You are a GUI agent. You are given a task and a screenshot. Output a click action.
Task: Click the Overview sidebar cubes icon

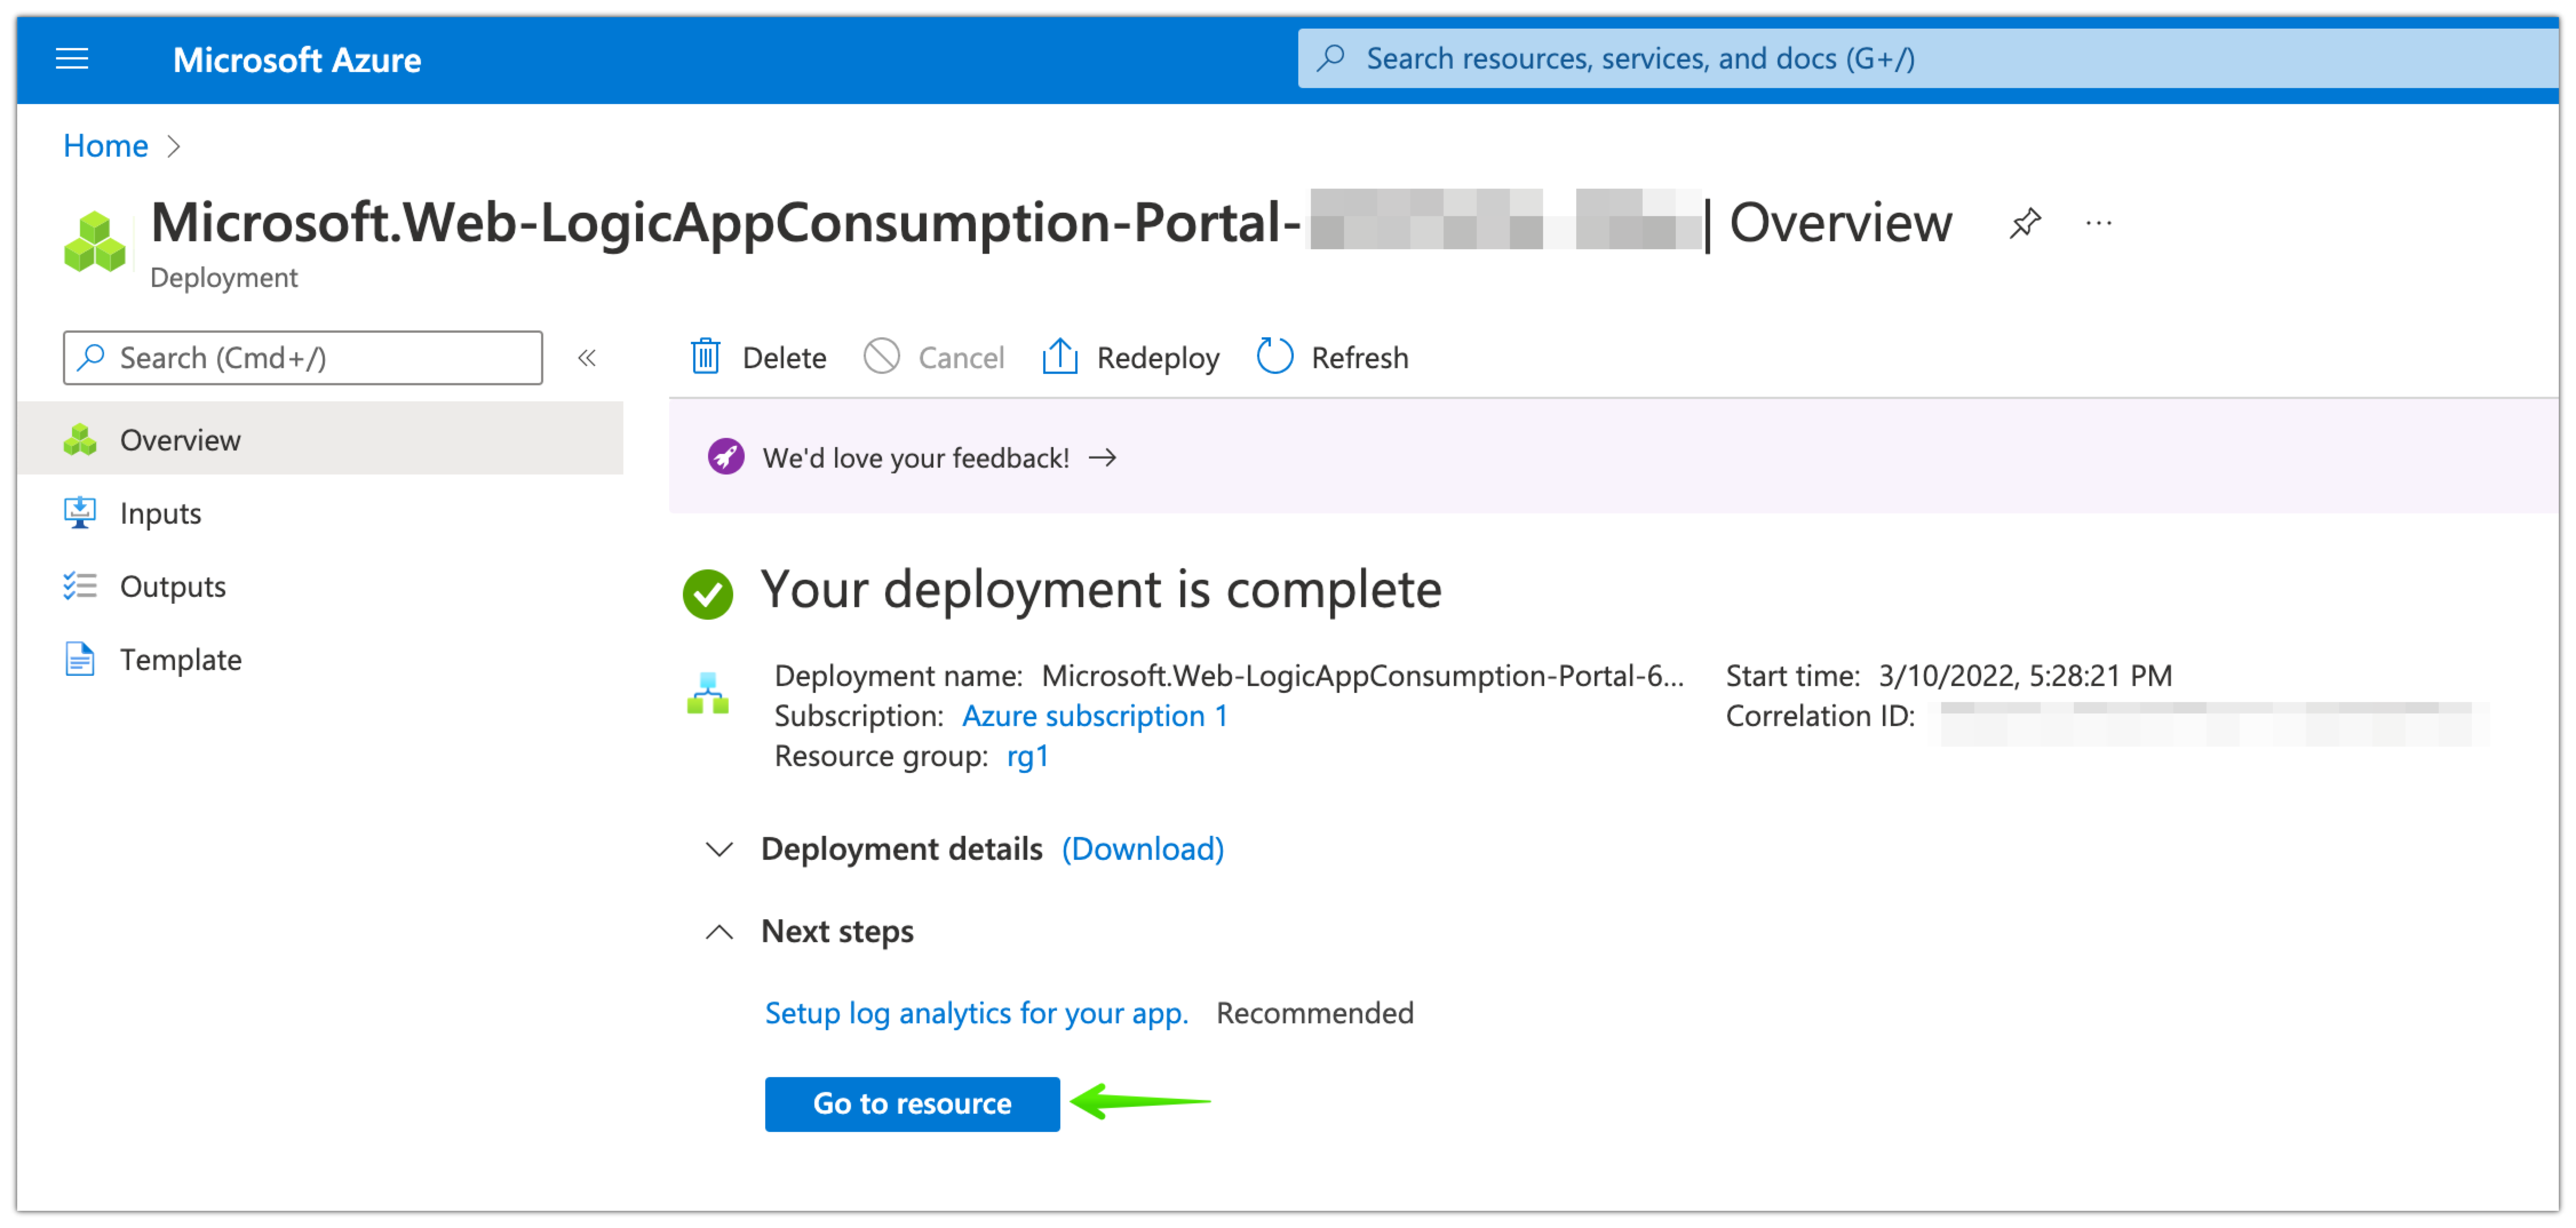click(80, 440)
